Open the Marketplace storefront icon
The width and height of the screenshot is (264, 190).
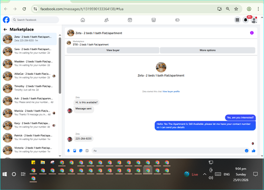(x=154, y=20)
